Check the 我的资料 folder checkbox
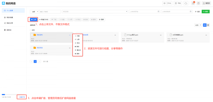The height and width of the screenshot is (102, 213). [32, 35]
